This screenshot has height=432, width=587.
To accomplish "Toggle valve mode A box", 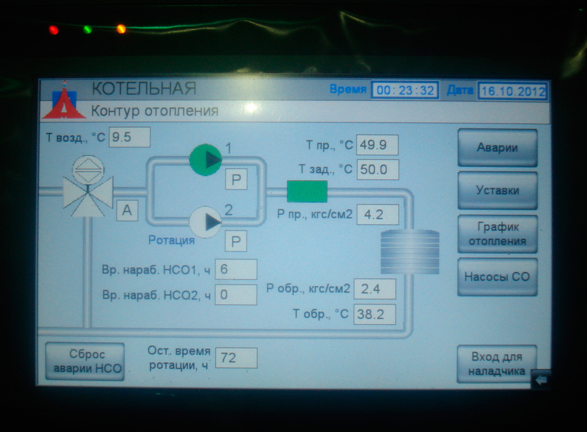I will point(127,211).
